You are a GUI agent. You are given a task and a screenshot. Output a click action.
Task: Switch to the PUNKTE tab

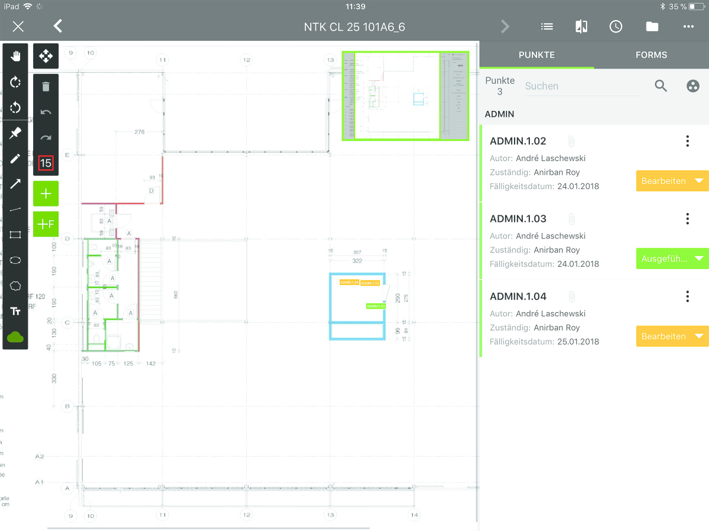pos(536,55)
